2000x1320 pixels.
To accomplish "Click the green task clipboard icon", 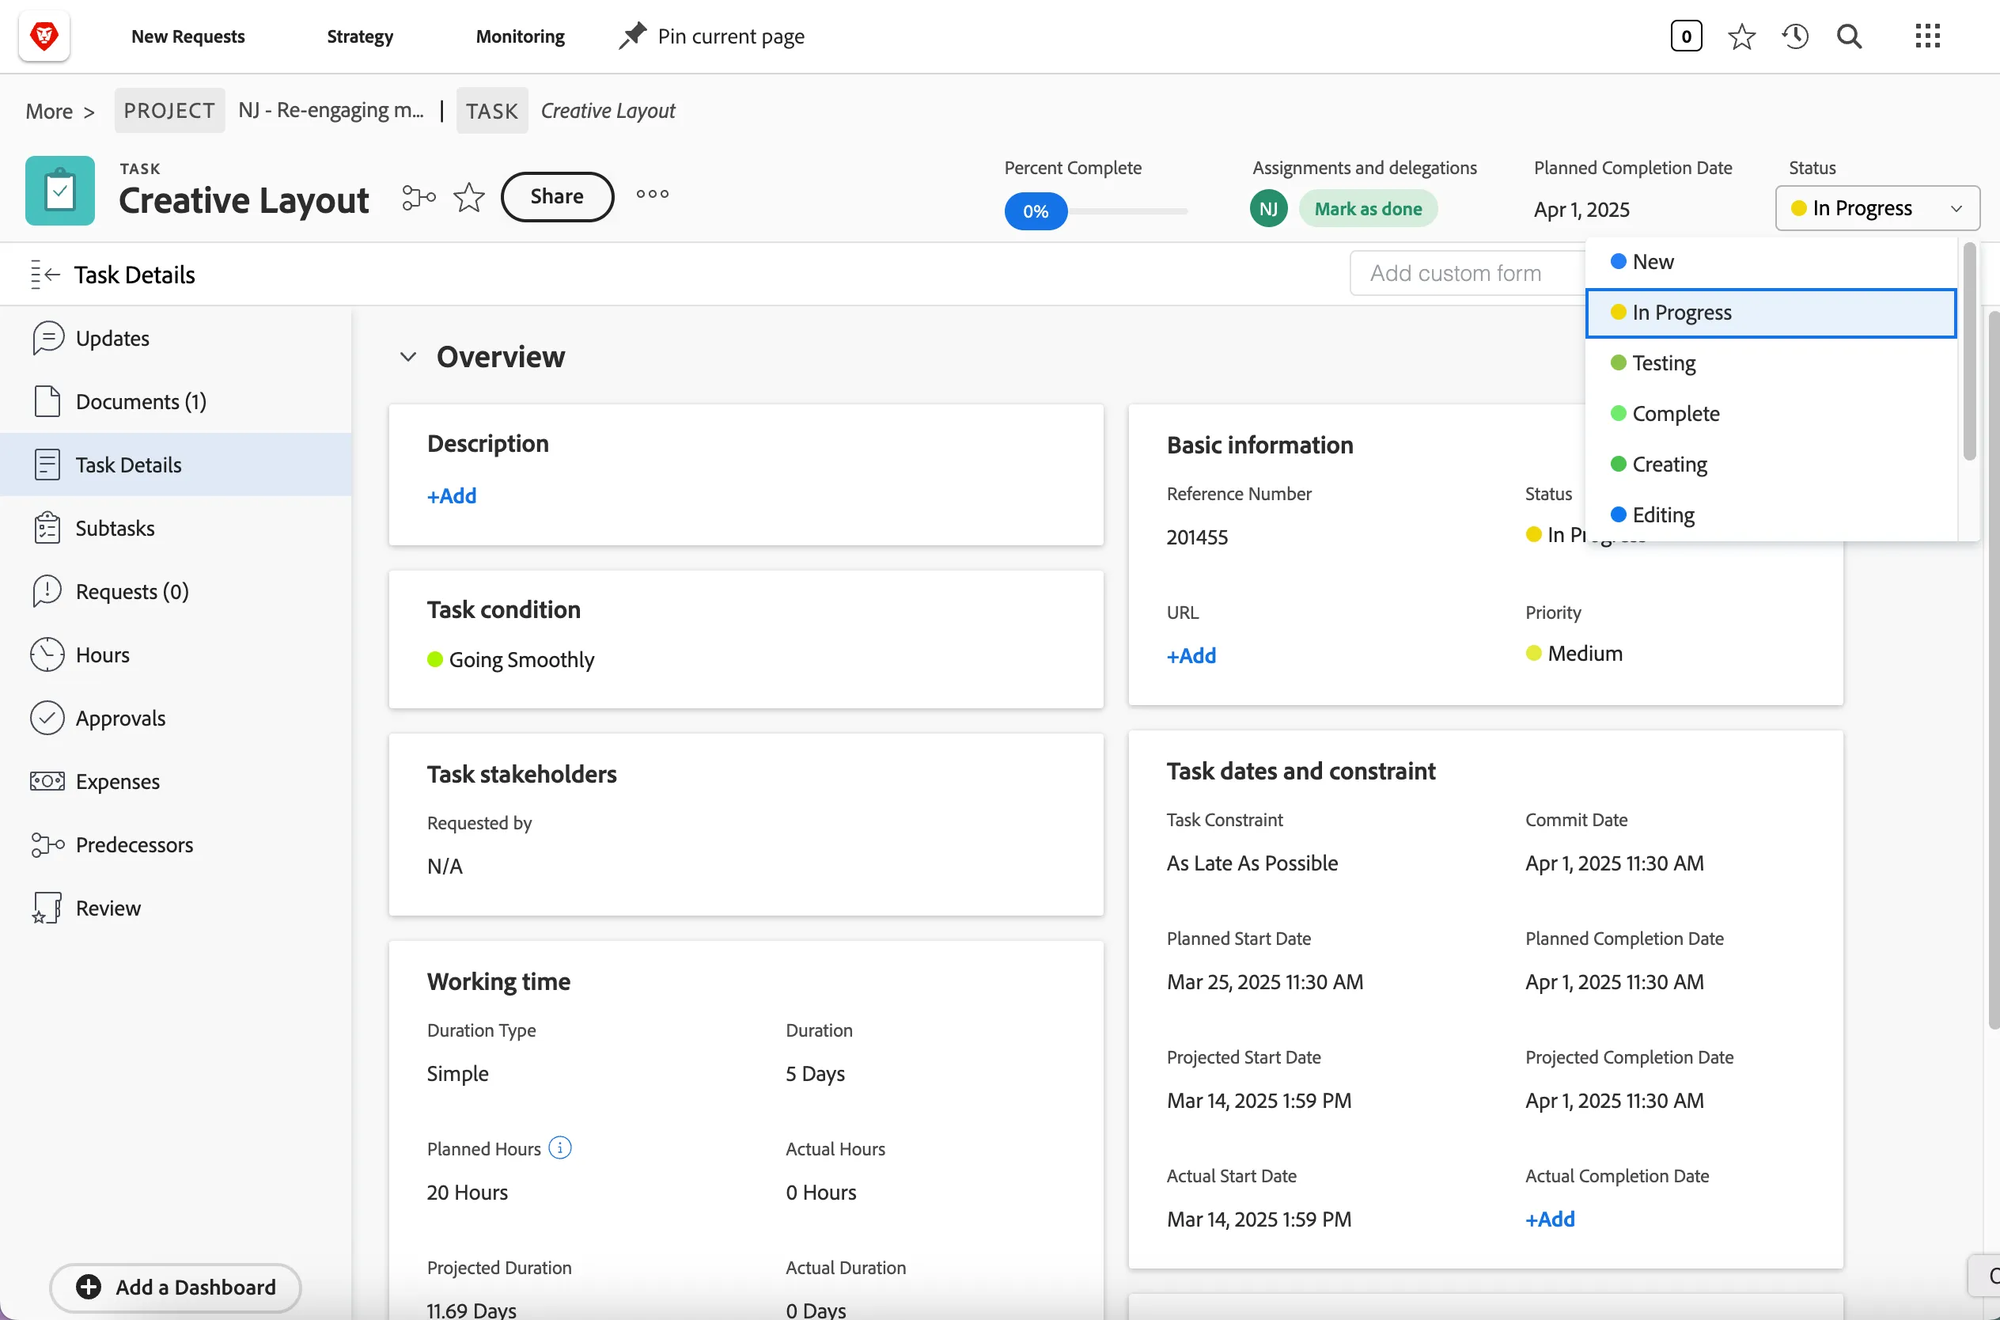I will click(60, 191).
